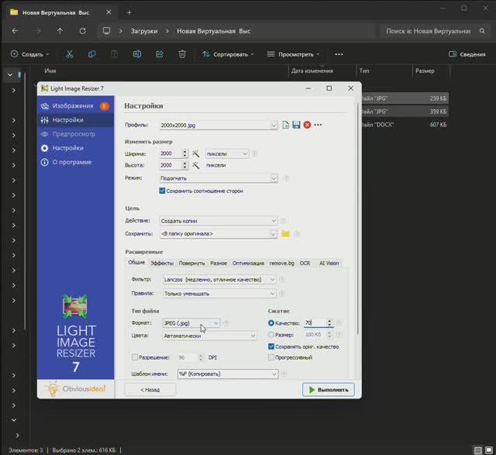
Task: Open О программе in sidebar
Action: click(75, 162)
